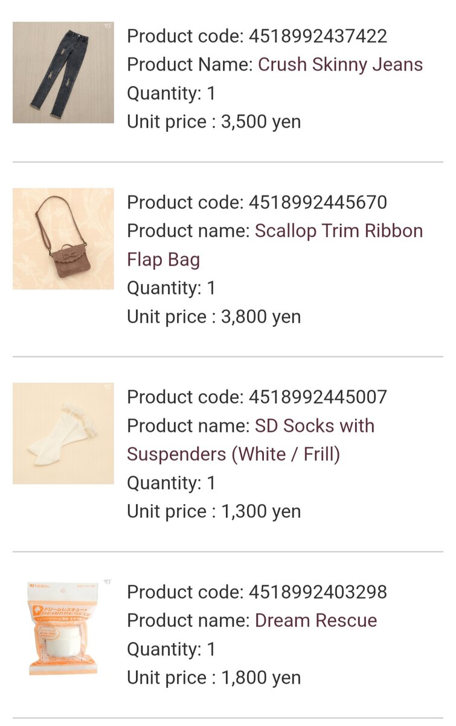Open the Crush Skinny Jeans link
456x726 pixels.
340,65
